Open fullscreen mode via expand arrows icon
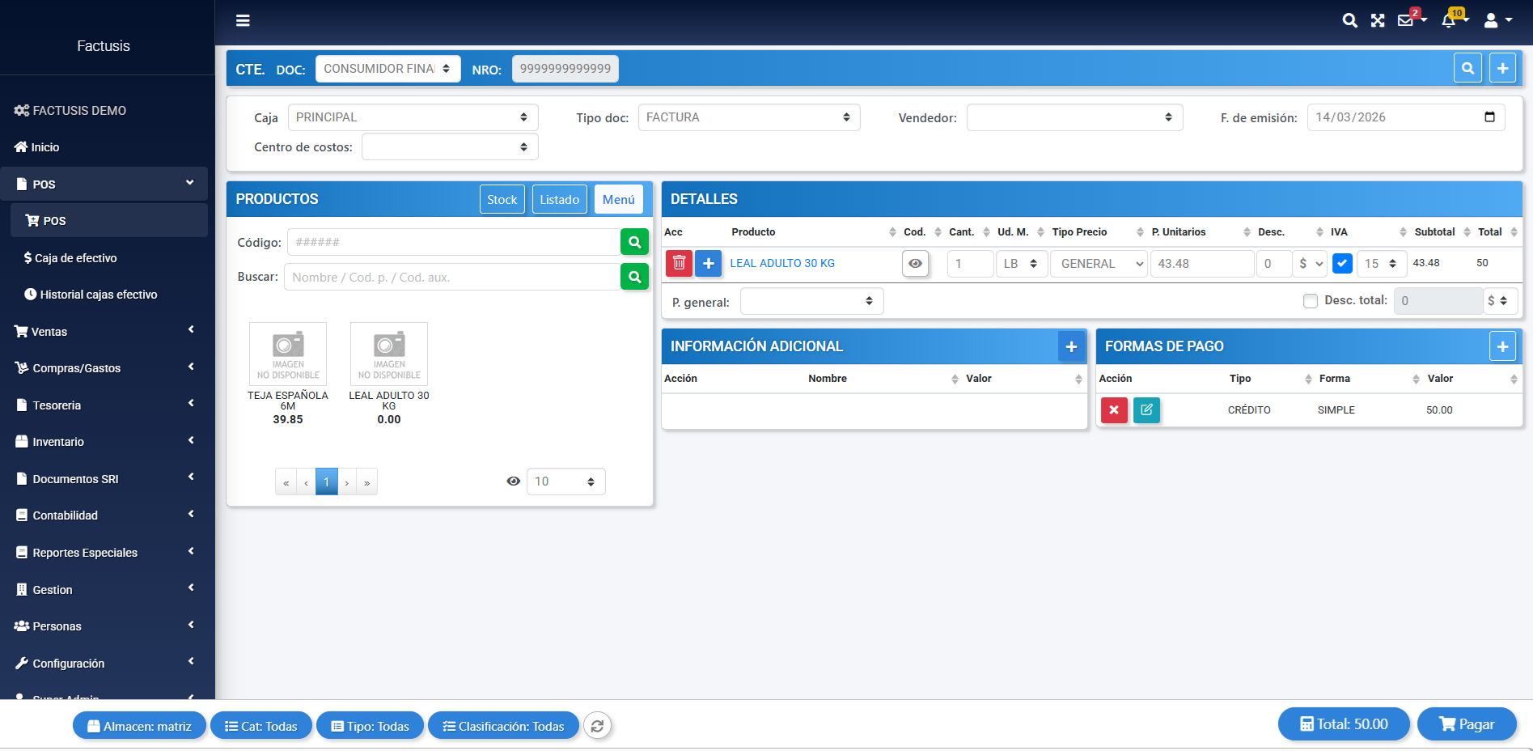 [x=1378, y=21]
